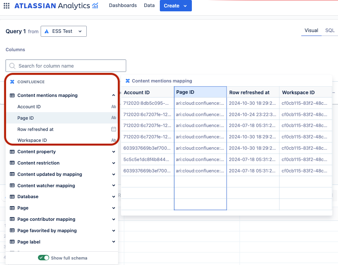
Task: Click the Page ID header in the preview
Action: [200, 92]
